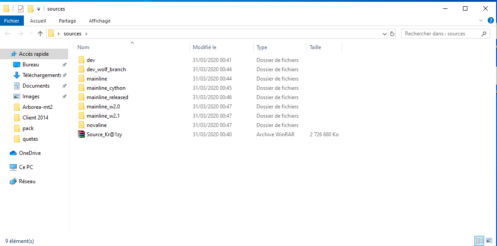Open Help with the question mark icon

(x=490, y=21)
